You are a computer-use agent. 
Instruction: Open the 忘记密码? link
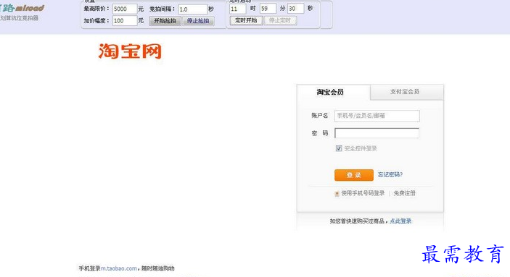click(x=390, y=175)
